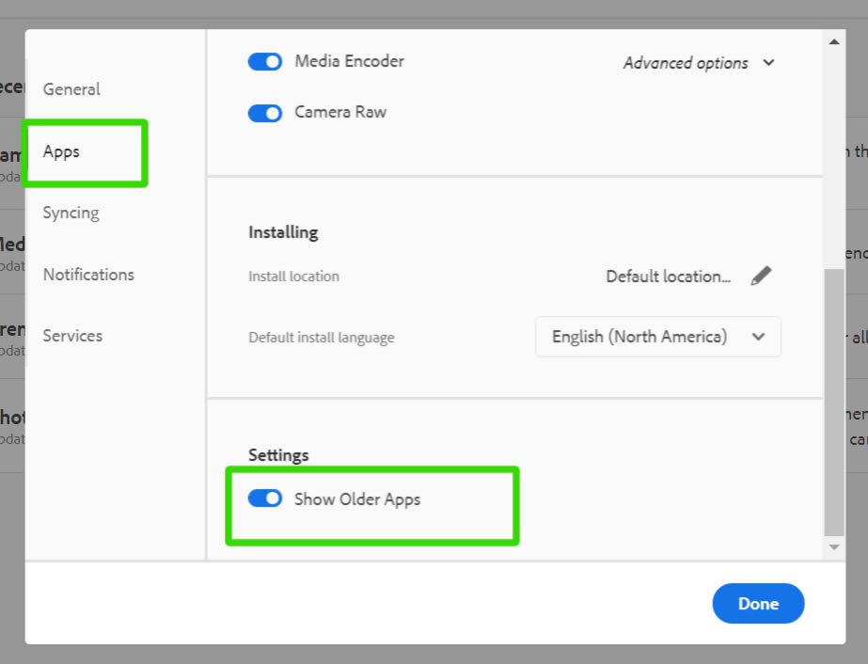Screen dimensions: 868x664
Task: Expand Advanced options for Media Encoder
Action: pyautogui.click(x=699, y=63)
